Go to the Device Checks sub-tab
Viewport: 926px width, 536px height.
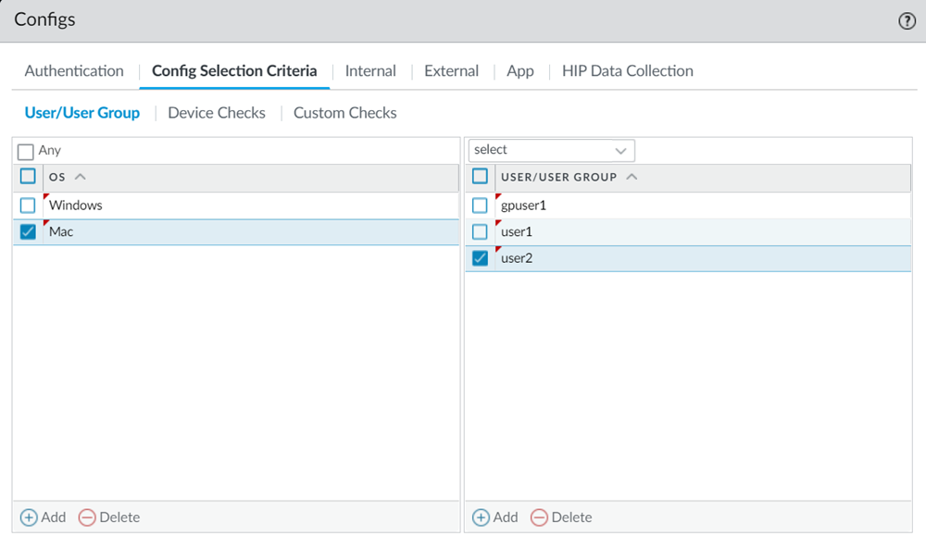point(217,113)
